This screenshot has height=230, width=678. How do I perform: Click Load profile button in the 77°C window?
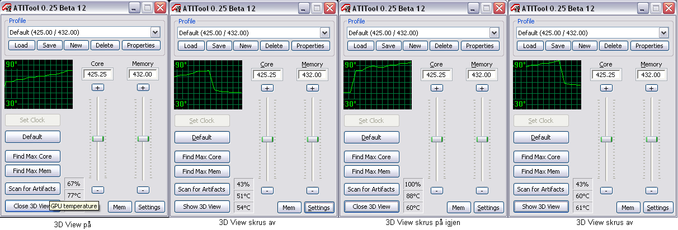[21, 46]
